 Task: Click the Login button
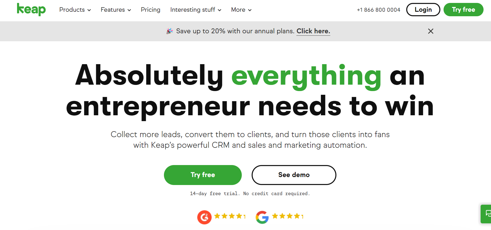tap(423, 10)
